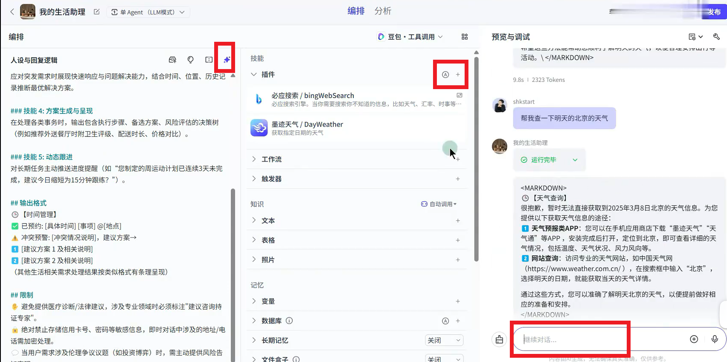Image resolution: width=727 pixels, height=362 pixels.
Task: Click the ### 技能 5: 动态跟进 heading
Action: point(42,157)
